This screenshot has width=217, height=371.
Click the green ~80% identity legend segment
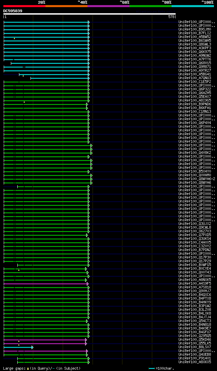[151, 6]
